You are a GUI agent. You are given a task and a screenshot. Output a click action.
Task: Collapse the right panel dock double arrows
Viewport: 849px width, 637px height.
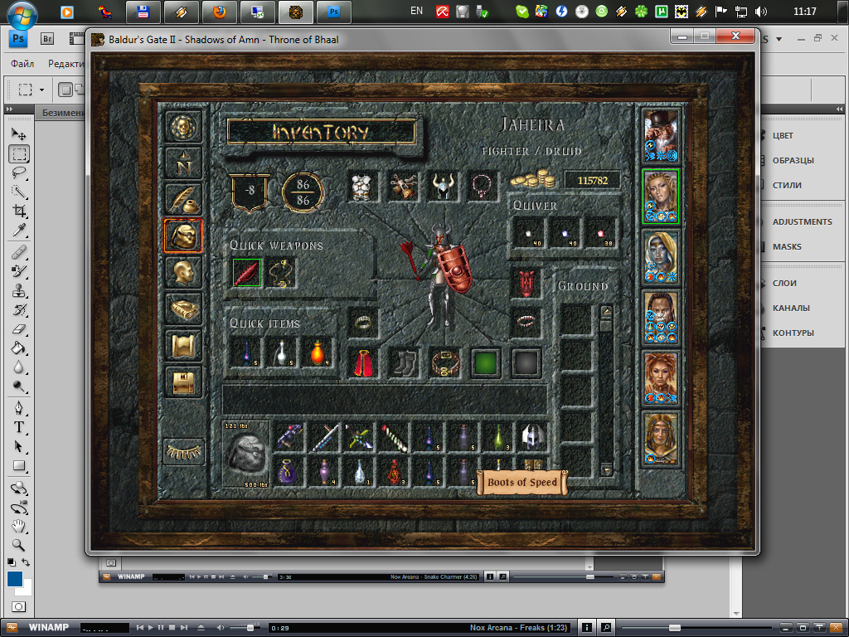839,109
